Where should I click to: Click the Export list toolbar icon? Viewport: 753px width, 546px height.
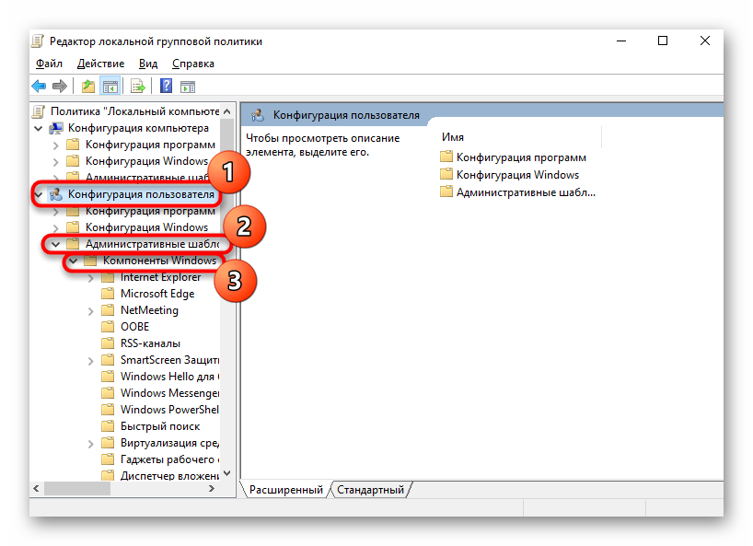[x=138, y=87]
